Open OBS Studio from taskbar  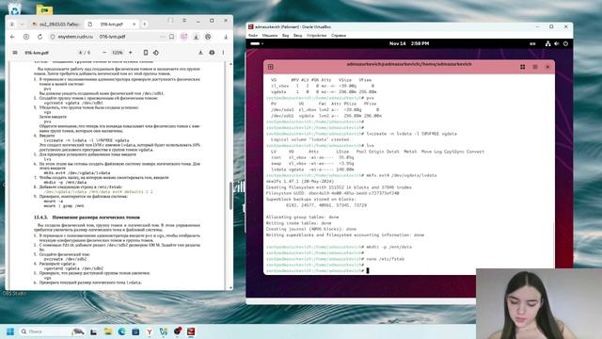[178, 331]
